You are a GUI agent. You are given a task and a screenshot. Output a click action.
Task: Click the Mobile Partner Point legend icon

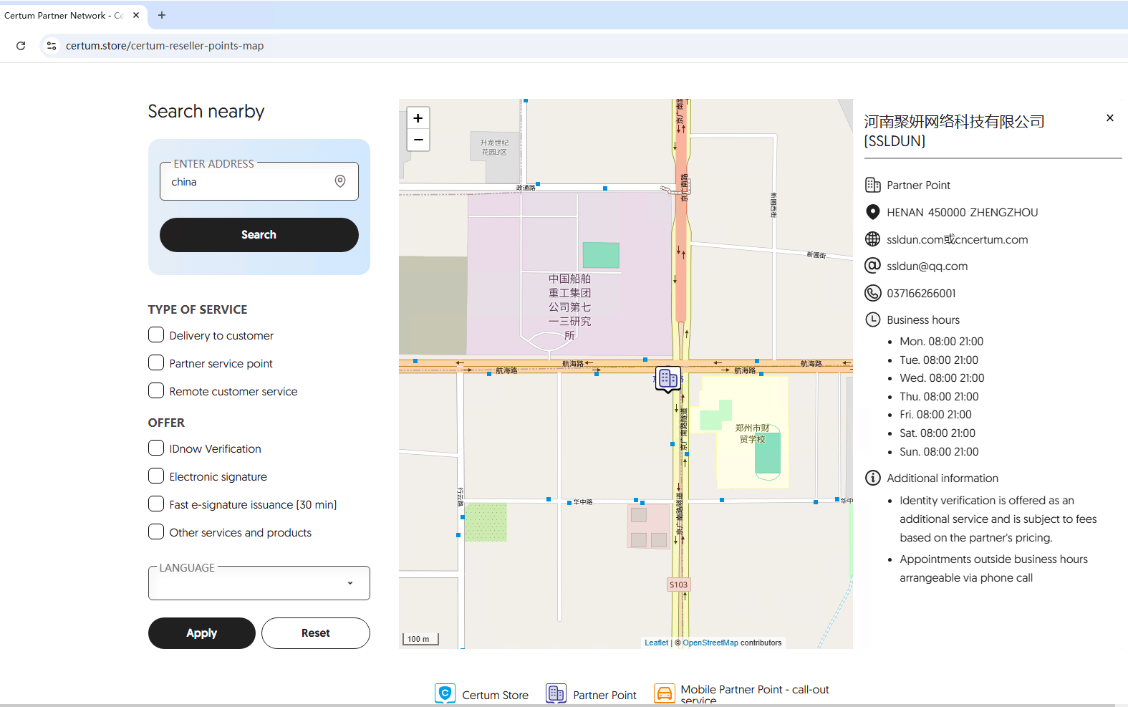click(664, 693)
